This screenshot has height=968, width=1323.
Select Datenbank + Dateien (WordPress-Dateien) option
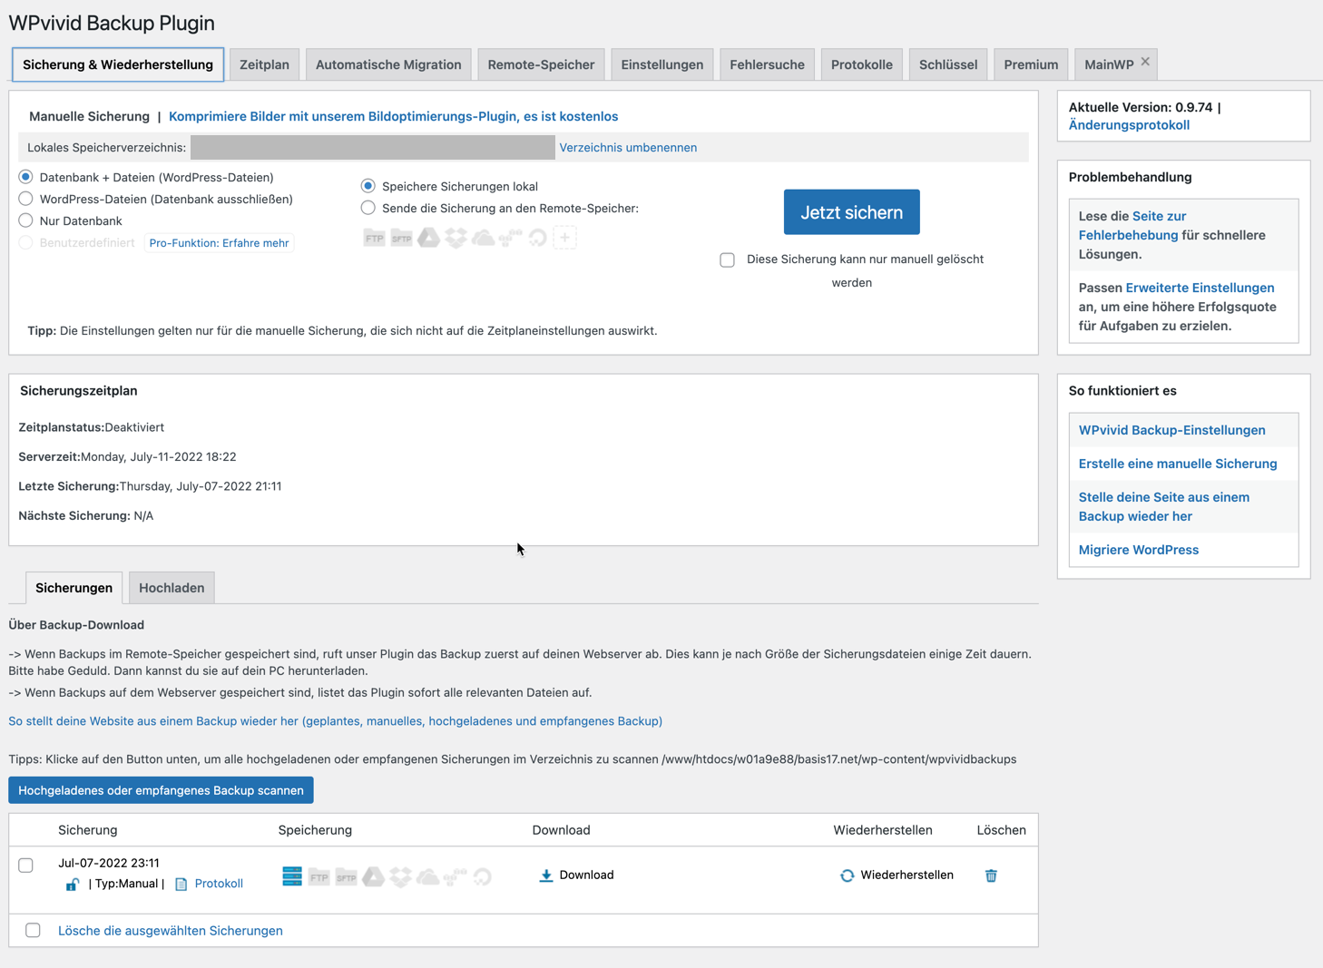[x=25, y=177]
